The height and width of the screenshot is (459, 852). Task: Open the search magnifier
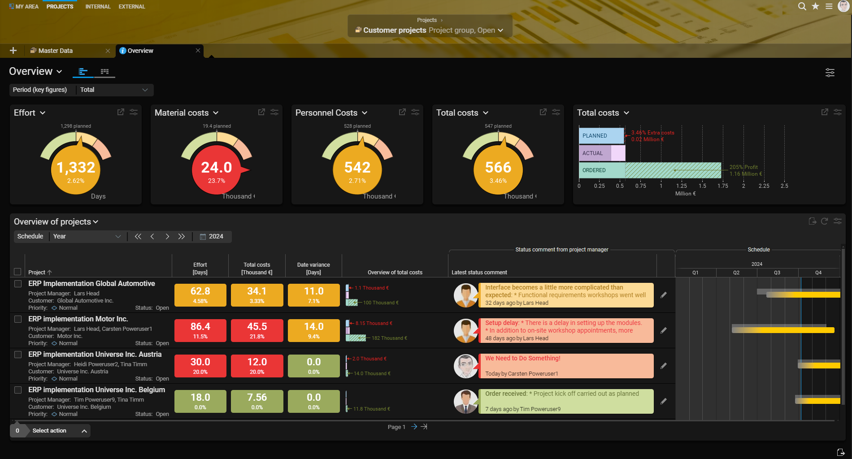click(802, 6)
